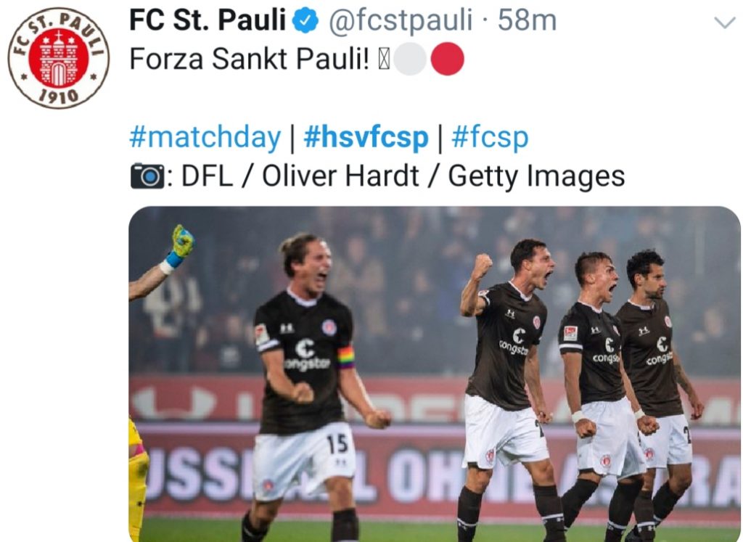Open the 58m tweet timestamp
The width and height of the screenshot is (743, 542).
click(x=527, y=21)
